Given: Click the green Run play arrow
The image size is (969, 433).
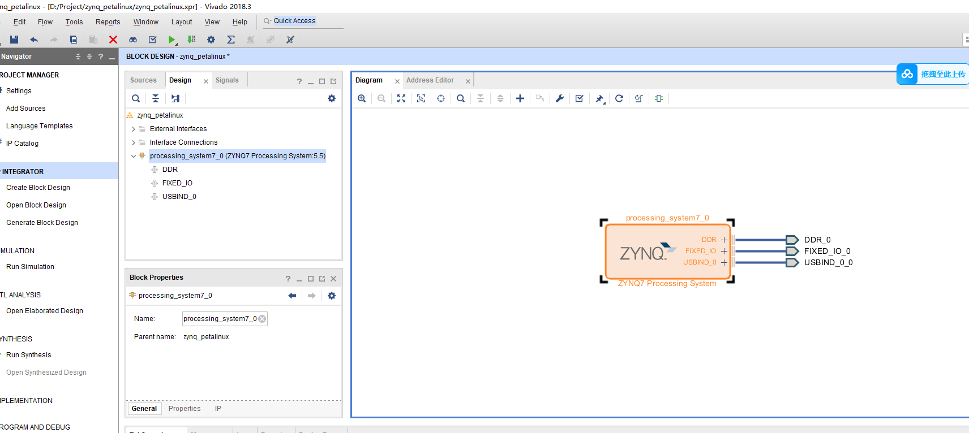Looking at the screenshot, I should (171, 40).
